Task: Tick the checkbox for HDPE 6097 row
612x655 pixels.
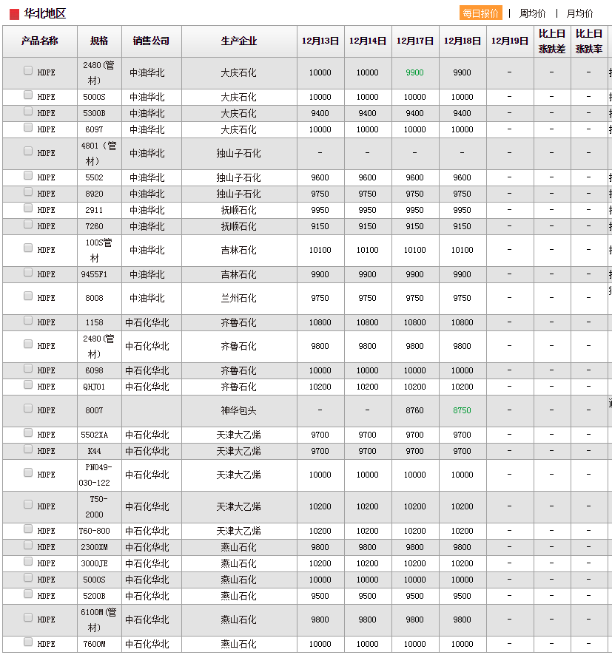Action: [28, 128]
